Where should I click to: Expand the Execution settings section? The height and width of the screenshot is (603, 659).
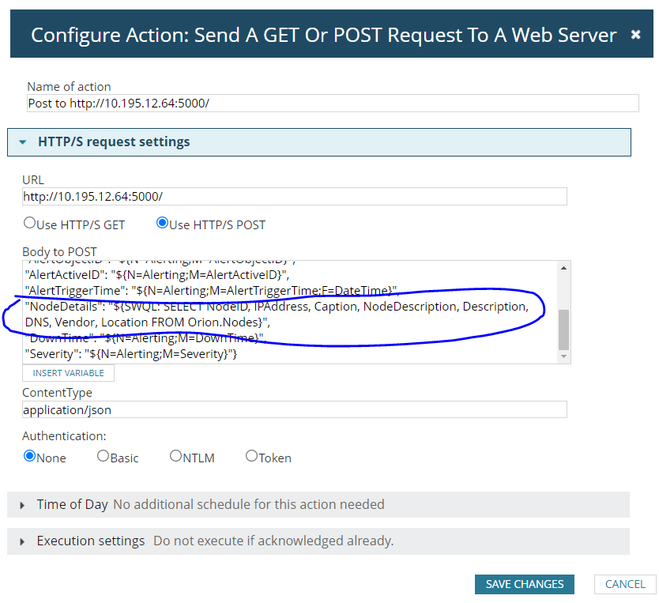tap(23, 542)
